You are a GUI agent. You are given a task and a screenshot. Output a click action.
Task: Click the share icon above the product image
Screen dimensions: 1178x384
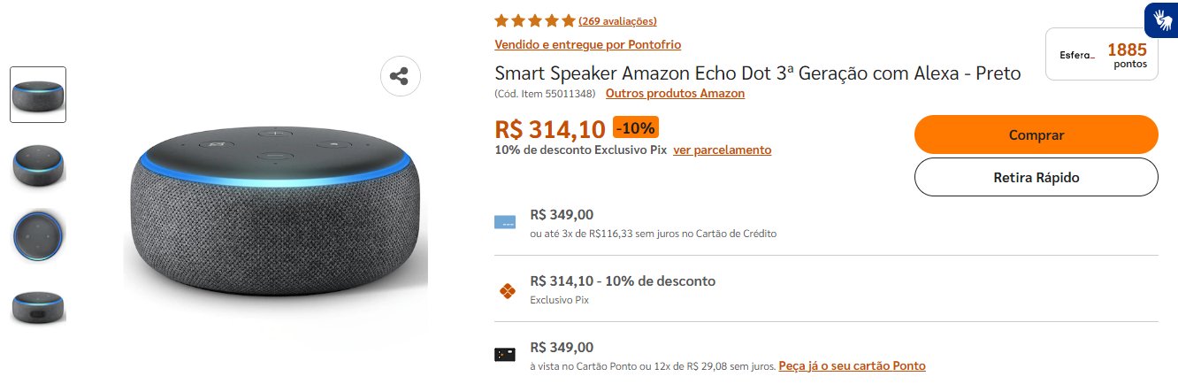click(x=401, y=76)
